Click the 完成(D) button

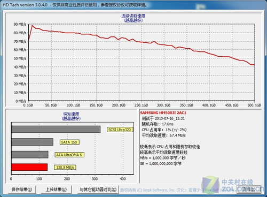point(249,190)
